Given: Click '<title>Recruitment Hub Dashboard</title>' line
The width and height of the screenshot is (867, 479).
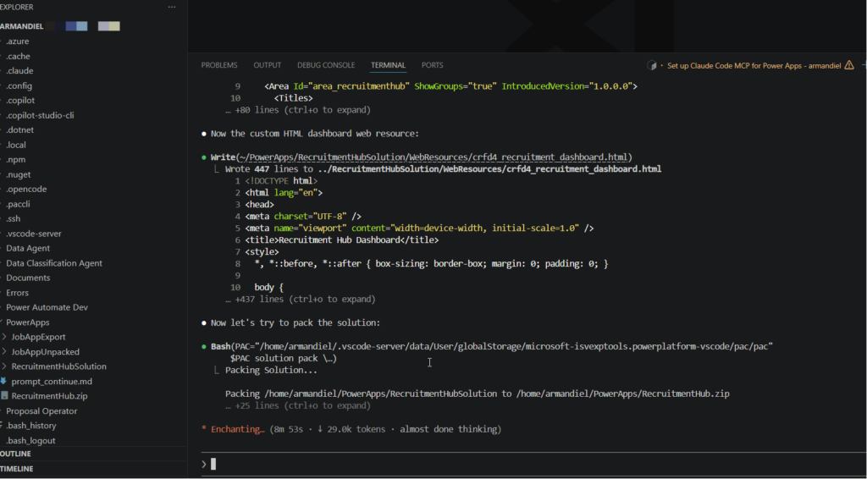Looking at the screenshot, I should (x=342, y=239).
